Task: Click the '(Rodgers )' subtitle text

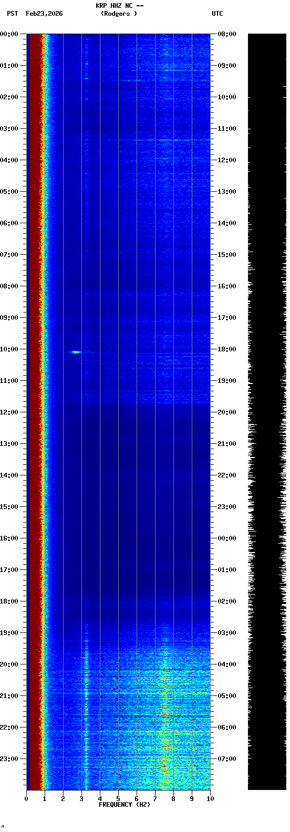Action: coord(119,14)
